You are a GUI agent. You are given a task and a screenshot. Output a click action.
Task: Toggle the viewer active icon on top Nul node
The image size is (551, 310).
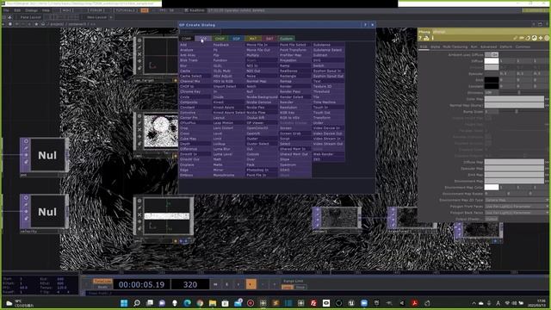click(x=26, y=141)
